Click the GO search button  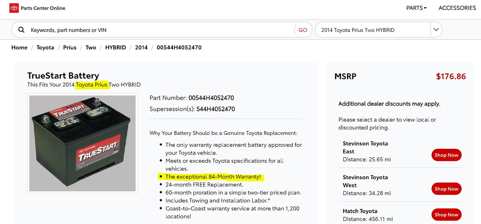tap(303, 30)
